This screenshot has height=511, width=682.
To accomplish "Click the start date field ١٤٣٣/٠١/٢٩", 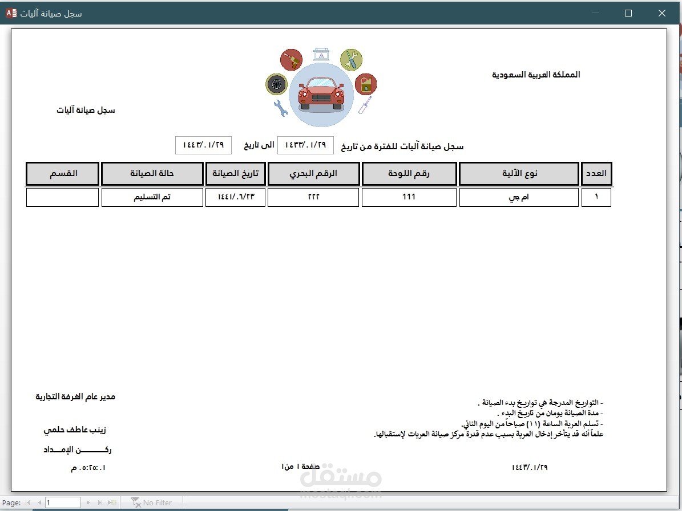I will coord(306,145).
